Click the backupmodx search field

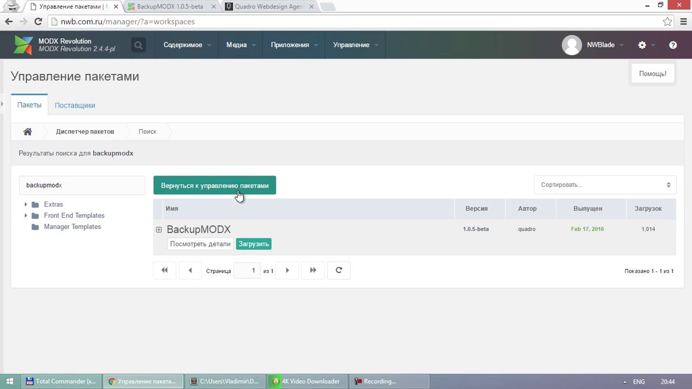(x=82, y=185)
